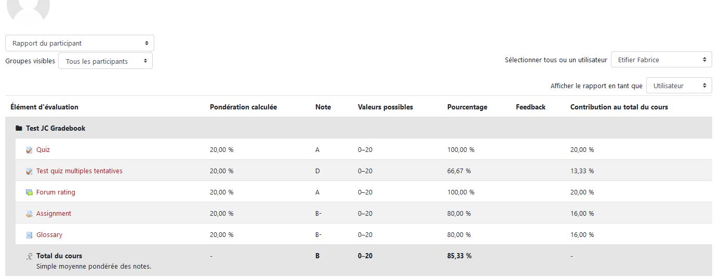This screenshot has height=279, width=721.
Task: Click the Test JC Gradebook folder icon
Action: coord(19,128)
